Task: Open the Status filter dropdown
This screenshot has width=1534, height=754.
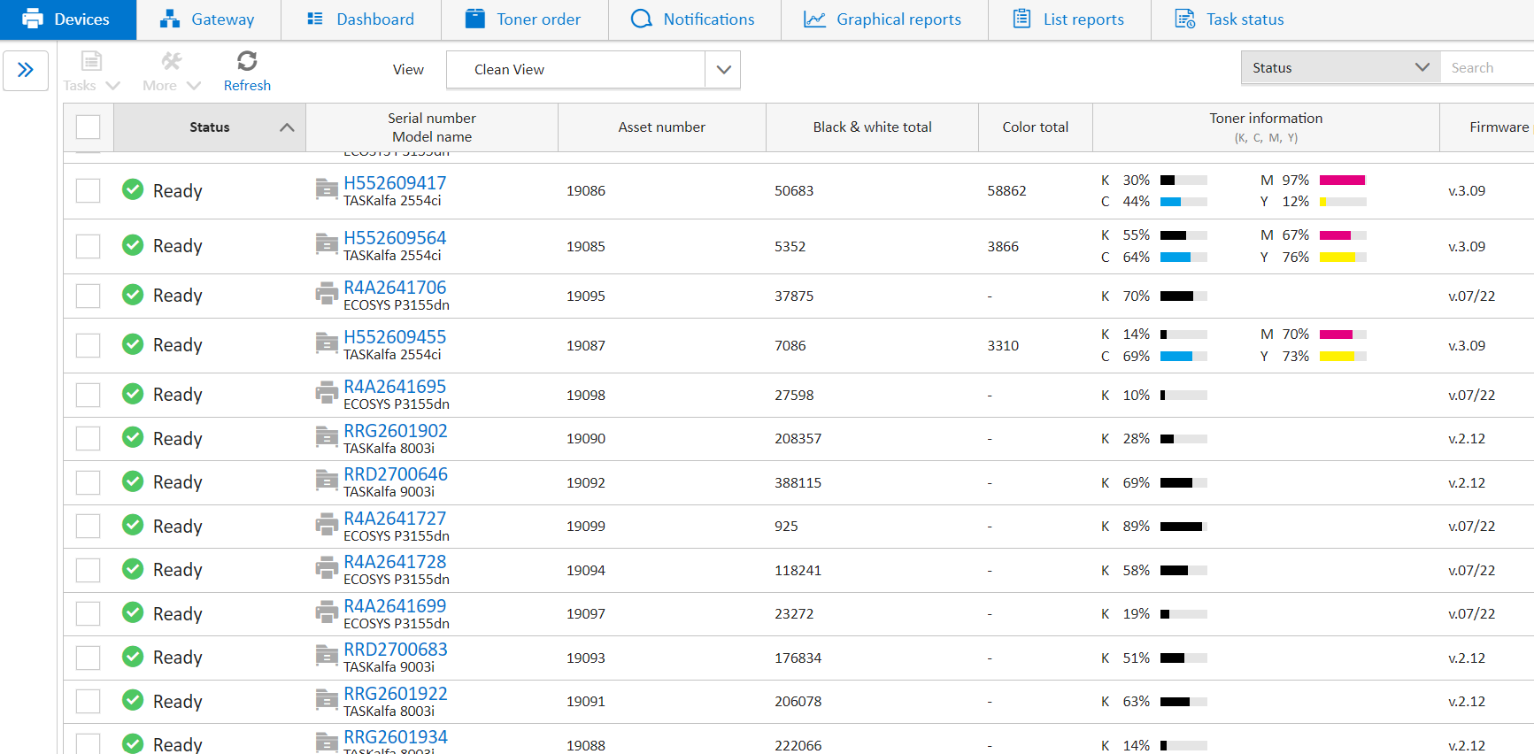Action: click(1340, 67)
